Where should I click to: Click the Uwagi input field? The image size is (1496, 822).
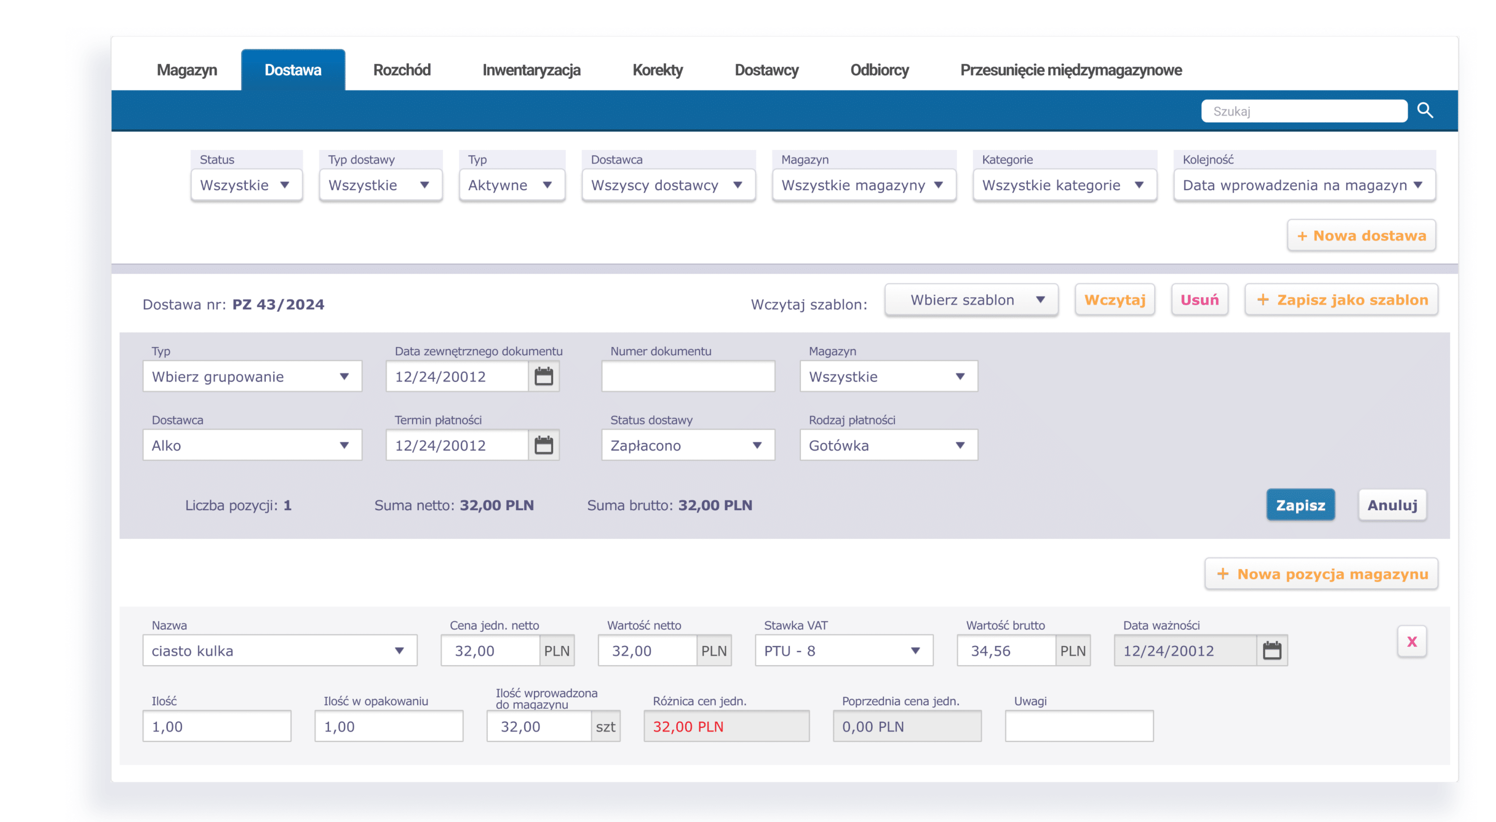(x=1079, y=726)
